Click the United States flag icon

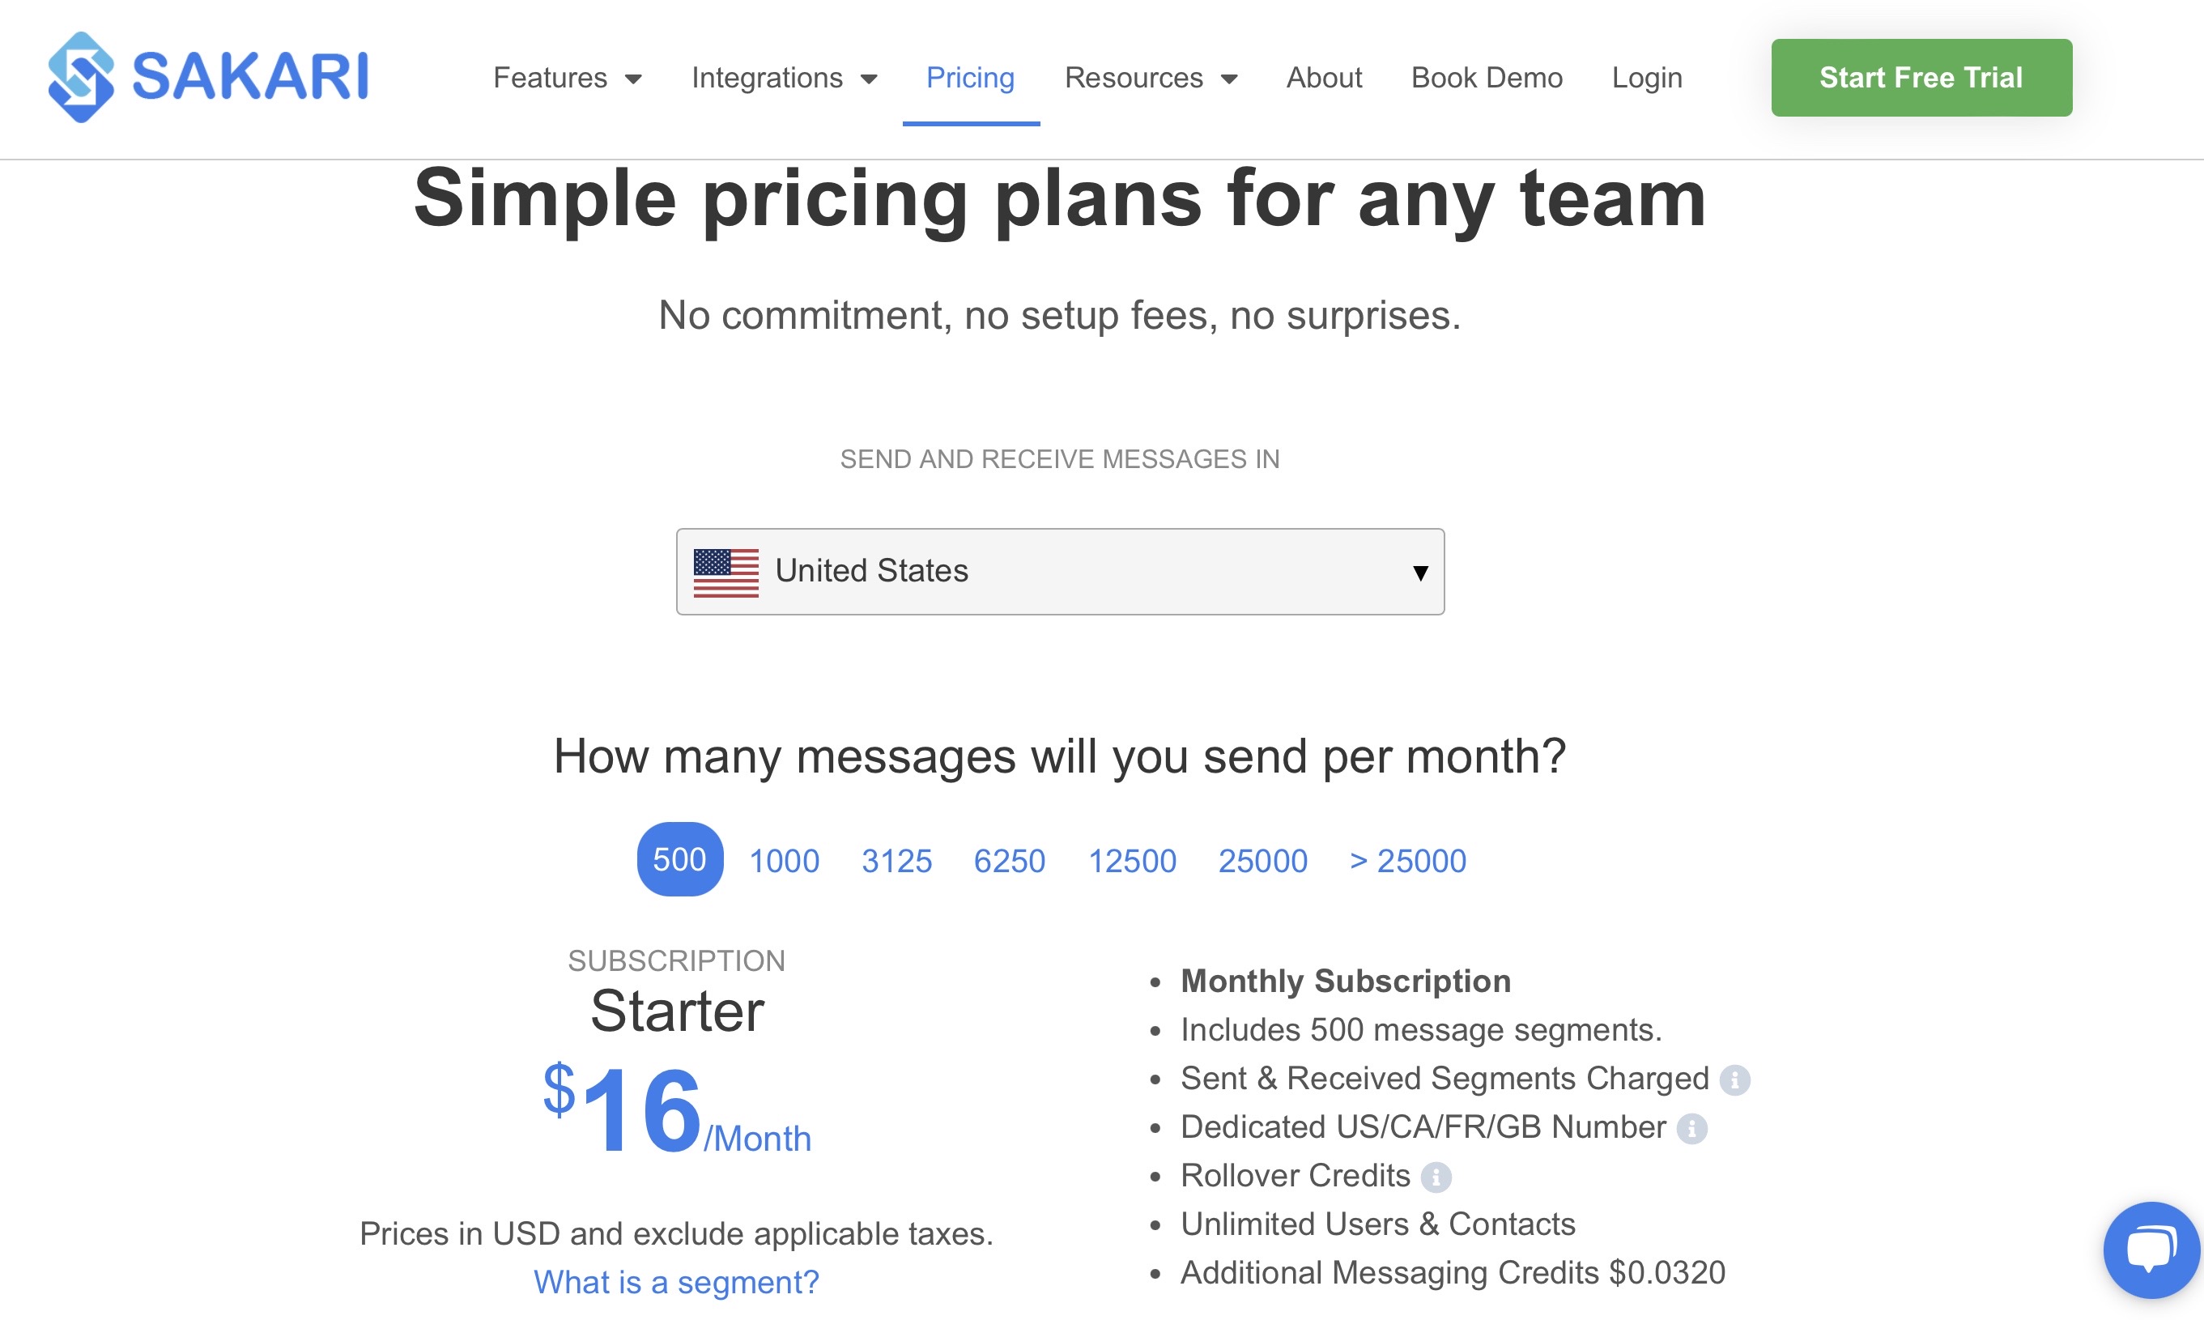click(x=726, y=572)
